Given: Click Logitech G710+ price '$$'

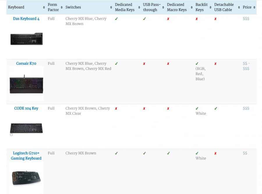Looking at the screenshot, I should coord(245,153).
